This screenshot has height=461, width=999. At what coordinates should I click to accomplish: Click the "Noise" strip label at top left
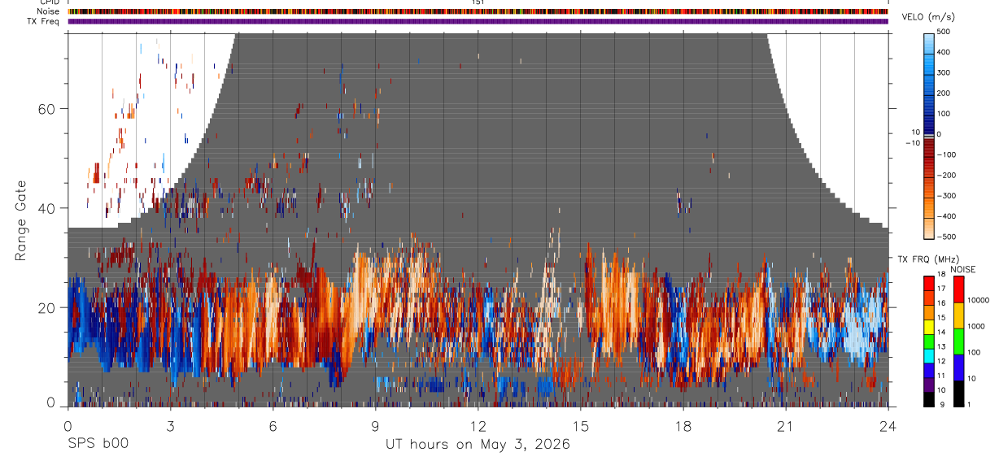tap(48, 11)
